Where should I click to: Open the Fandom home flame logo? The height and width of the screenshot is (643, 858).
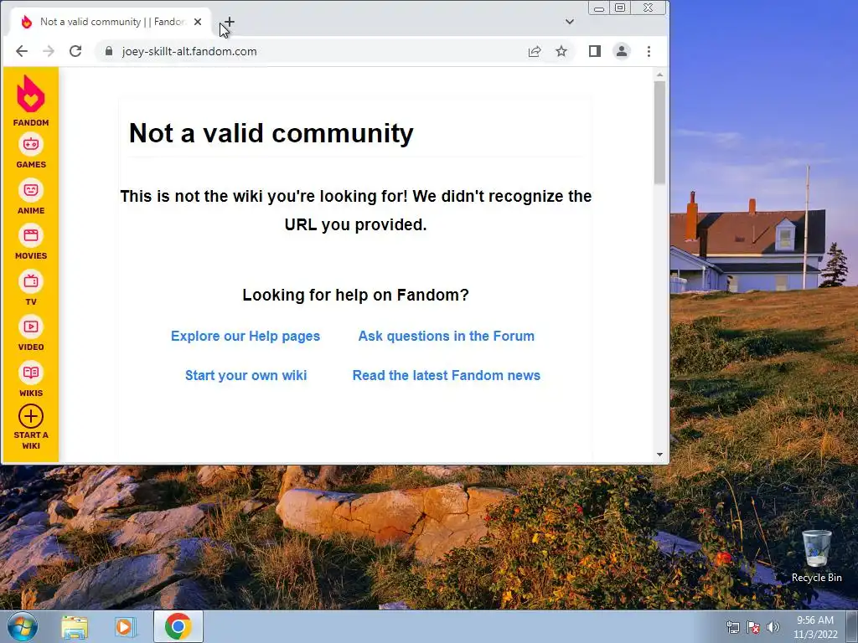point(31,100)
